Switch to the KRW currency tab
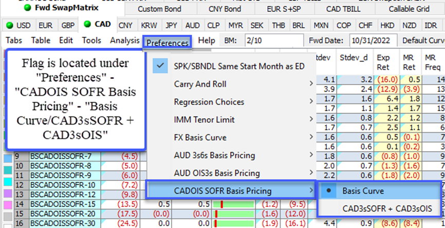Image resolution: width=445 pixels, height=228 pixels. click(149, 26)
